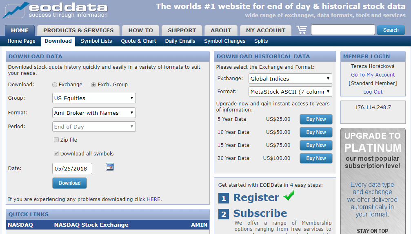Click the [Standard Member] text

pos(373,83)
